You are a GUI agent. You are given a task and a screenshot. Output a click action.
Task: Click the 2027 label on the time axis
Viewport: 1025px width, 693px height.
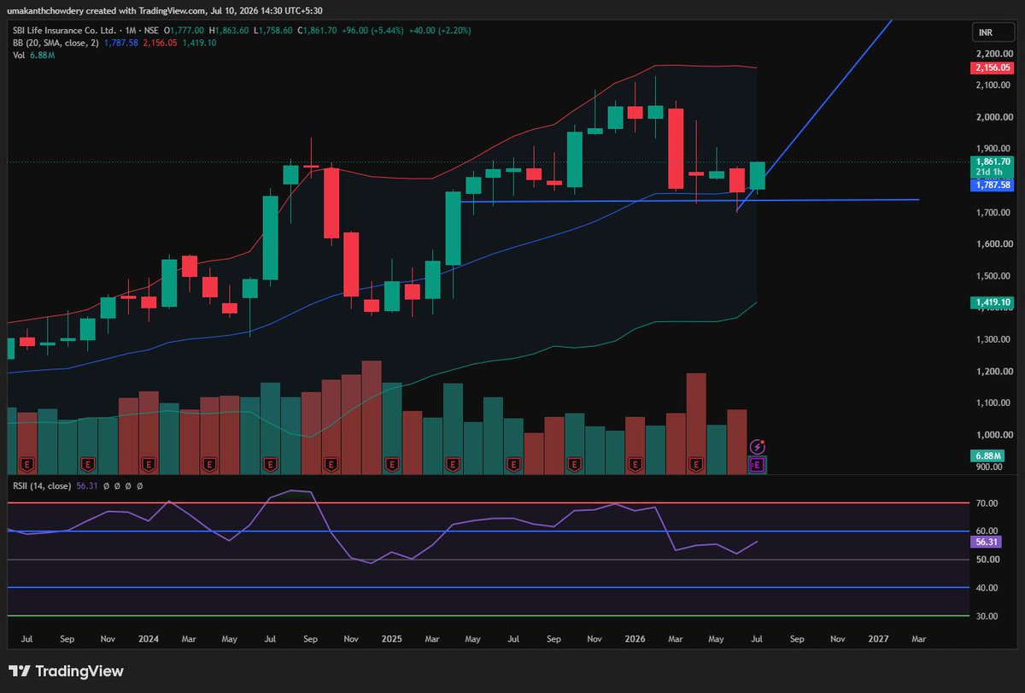tap(878, 638)
